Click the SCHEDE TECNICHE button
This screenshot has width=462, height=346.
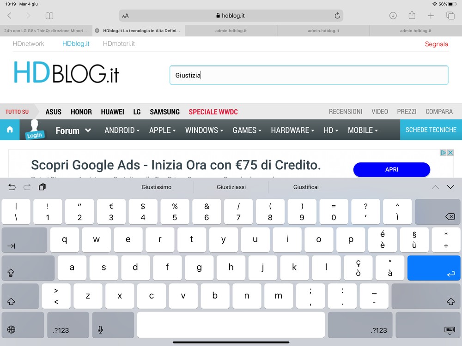pos(431,130)
